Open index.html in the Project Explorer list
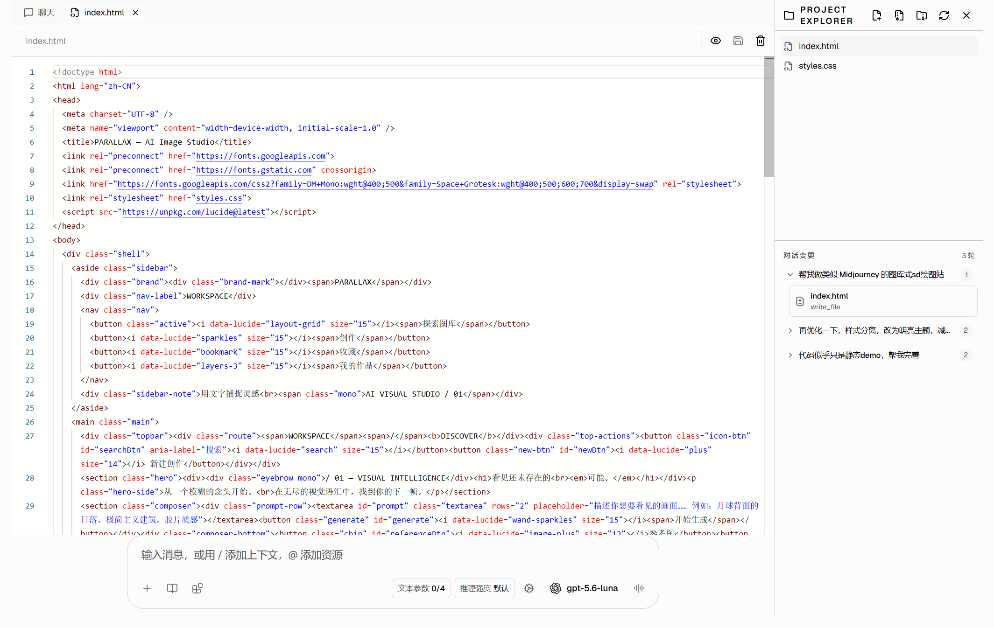 point(879,46)
